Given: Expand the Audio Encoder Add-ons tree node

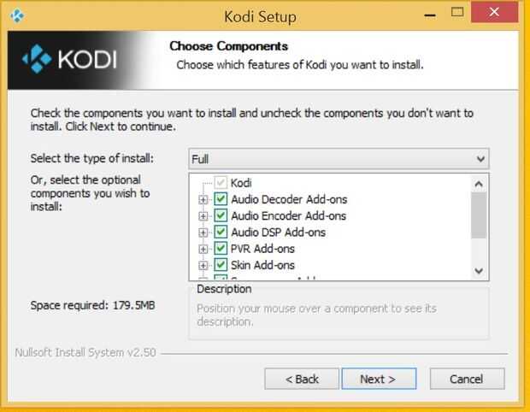Looking at the screenshot, I should point(203,216).
